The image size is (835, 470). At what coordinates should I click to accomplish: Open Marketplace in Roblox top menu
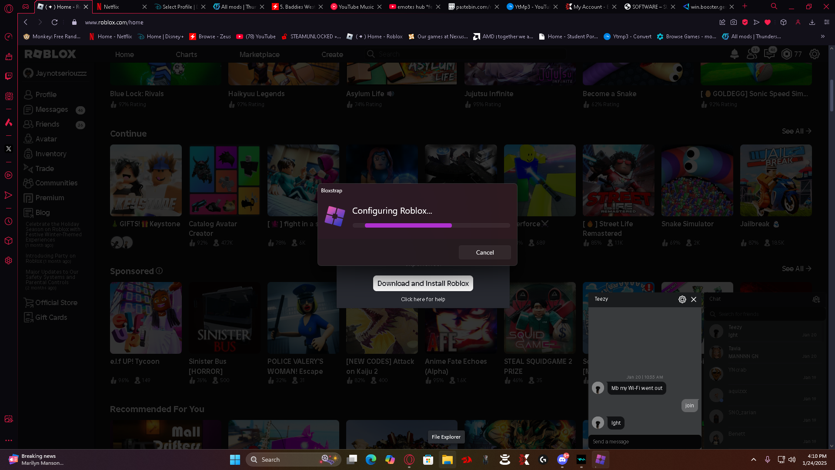(x=259, y=54)
